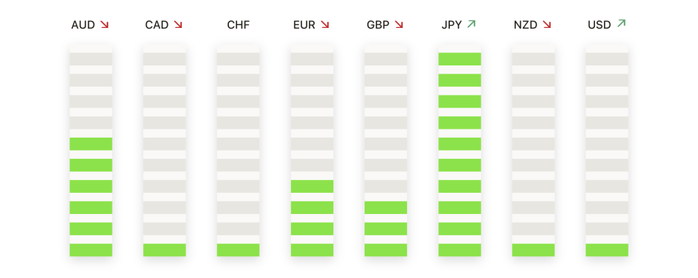698x278 pixels.
Task: Click the red down arrow beside NZD
Action: [547, 25]
